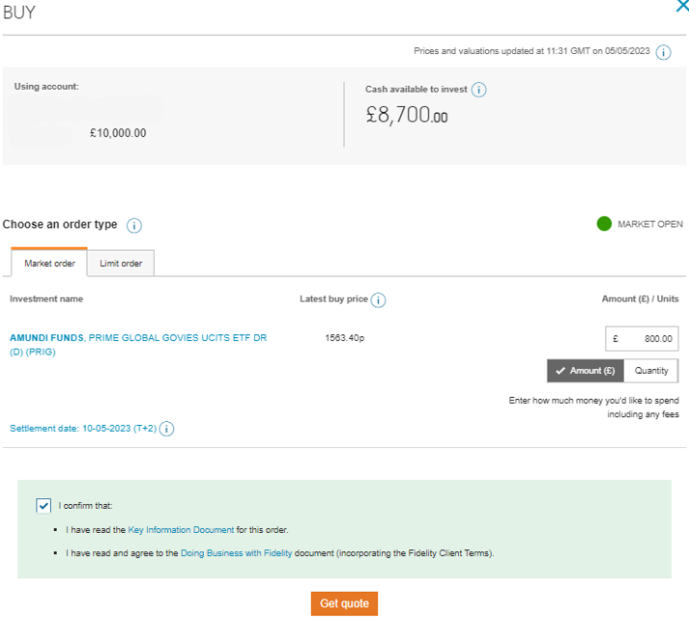Screen dimensions: 689x618
Task: Open info icon beside Latest buy price
Action: click(378, 300)
